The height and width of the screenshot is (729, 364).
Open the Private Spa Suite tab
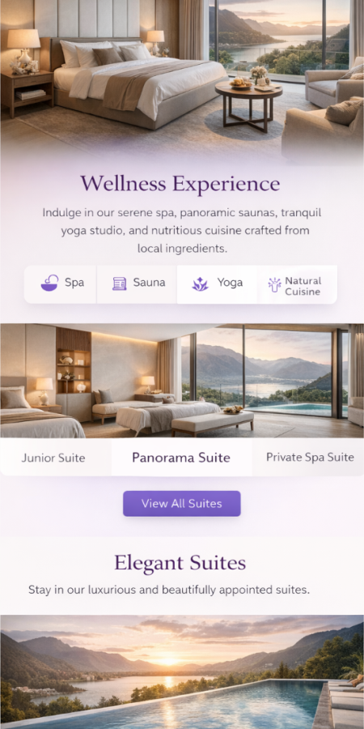[308, 458]
